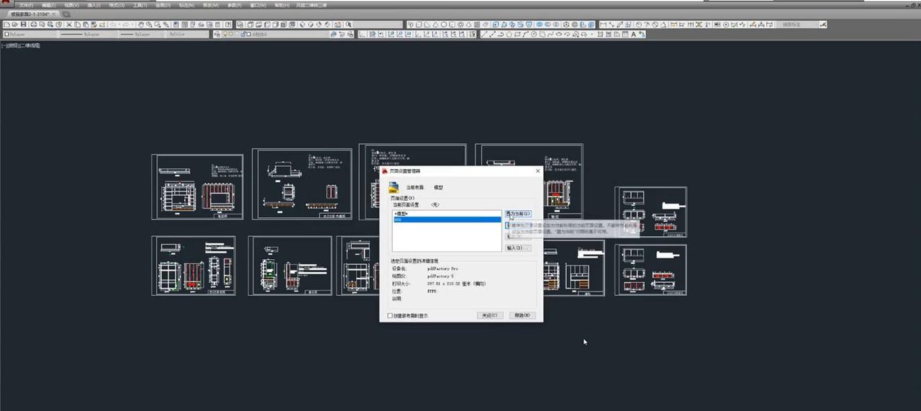Open the 插入(I) menu
Viewport: 921px width, 411px height.
click(x=94, y=5)
